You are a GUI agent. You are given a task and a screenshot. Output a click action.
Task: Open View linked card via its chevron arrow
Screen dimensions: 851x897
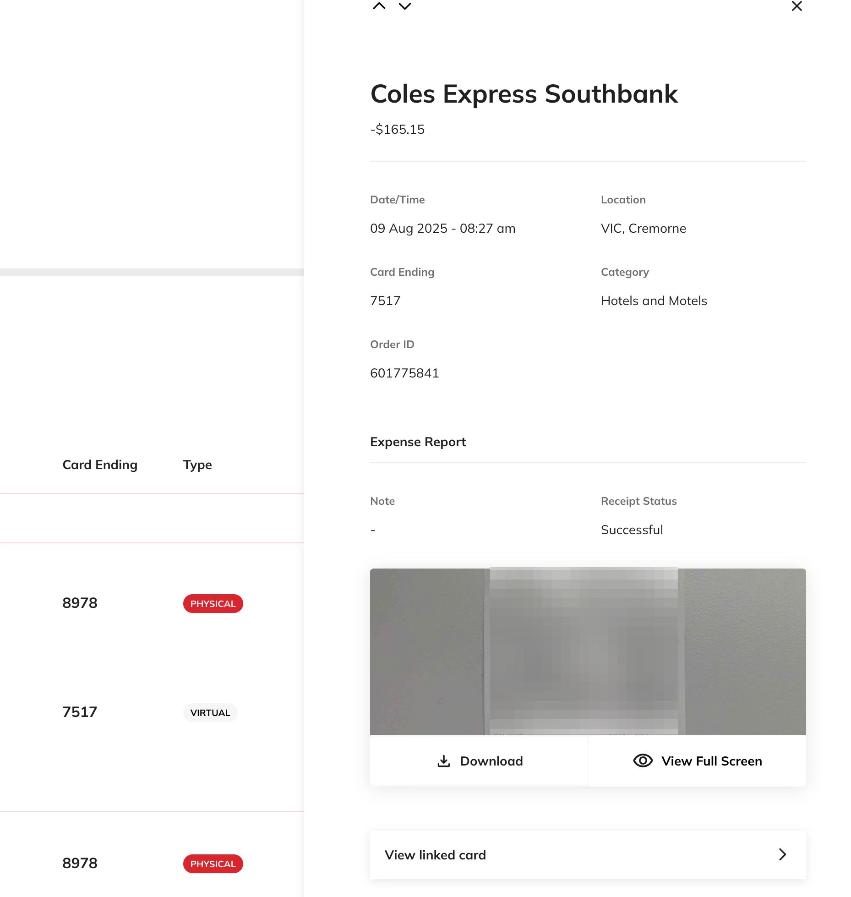tap(782, 854)
